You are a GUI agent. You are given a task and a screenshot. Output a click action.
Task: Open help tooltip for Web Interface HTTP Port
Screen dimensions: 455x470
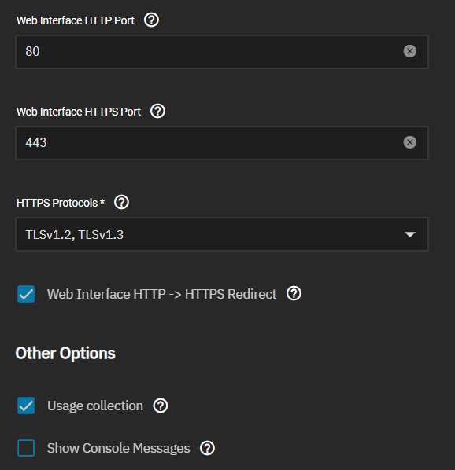[151, 20]
